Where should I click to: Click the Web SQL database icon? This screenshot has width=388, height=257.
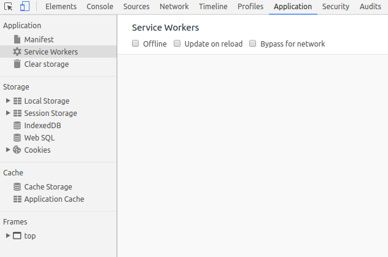(x=17, y=138)
